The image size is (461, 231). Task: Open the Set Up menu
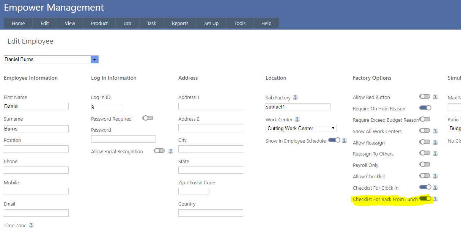pos(211,23)
